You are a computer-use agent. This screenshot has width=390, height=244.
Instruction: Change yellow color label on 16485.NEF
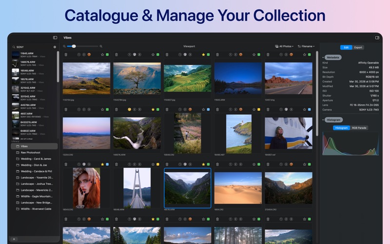[259, 109]
